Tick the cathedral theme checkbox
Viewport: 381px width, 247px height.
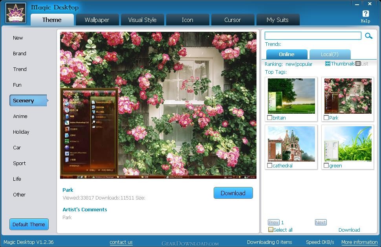click(270, 165)
